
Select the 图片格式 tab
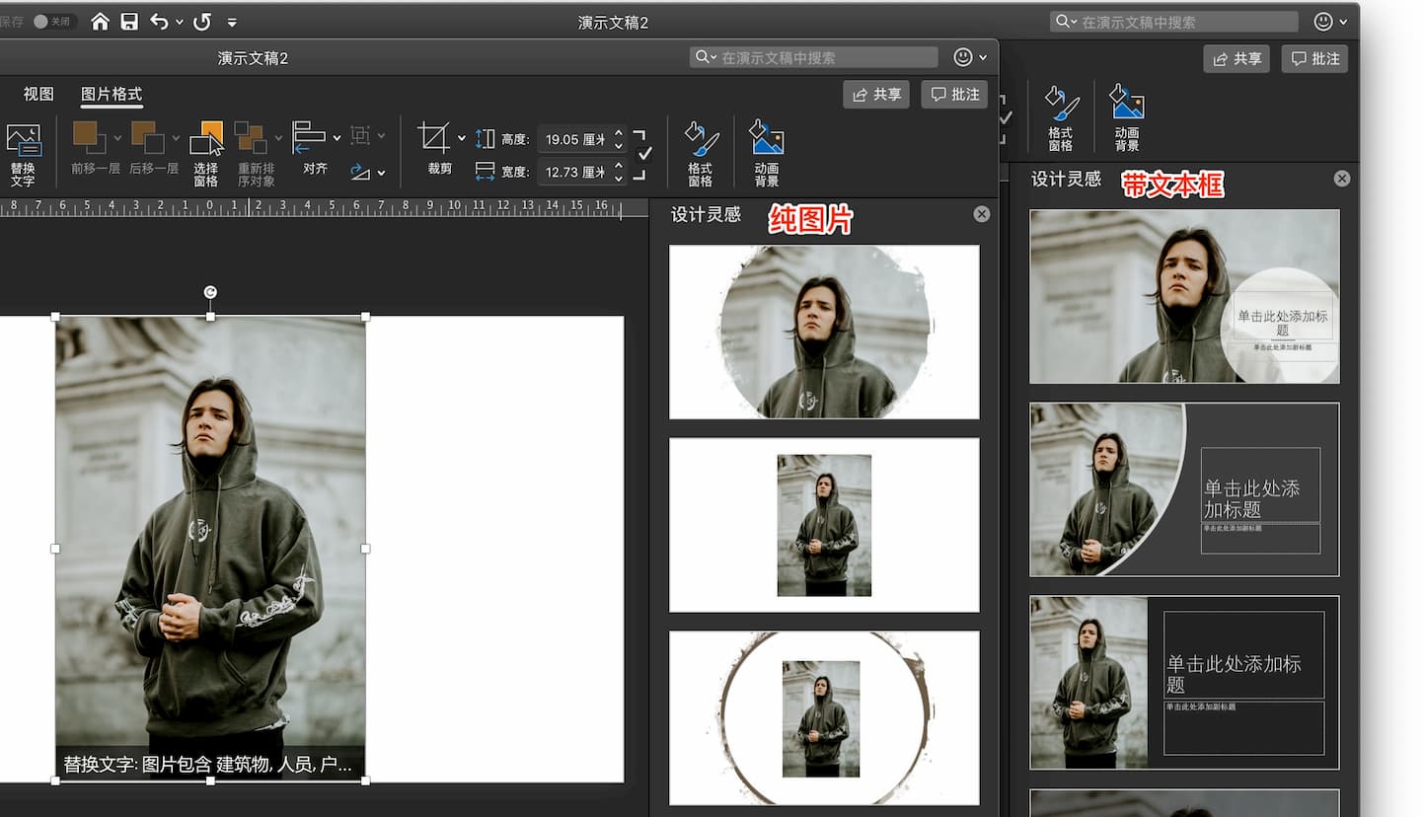(x=112, y=94)
